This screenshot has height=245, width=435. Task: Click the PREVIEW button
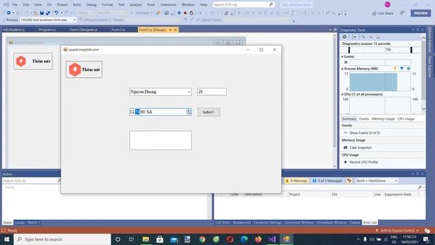421,13
